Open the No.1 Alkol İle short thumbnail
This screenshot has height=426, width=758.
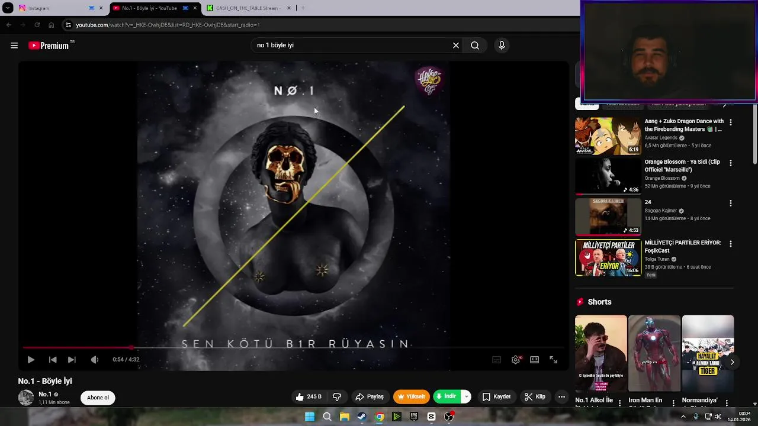point(600,353)
